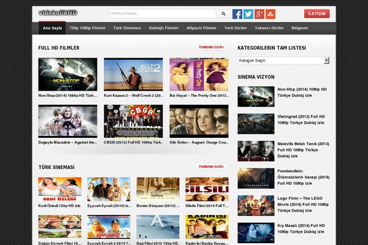Open Düğün Dernek movie thumbnail
Image resolution: width=368 pixels, height=245 pixels.
60,227
